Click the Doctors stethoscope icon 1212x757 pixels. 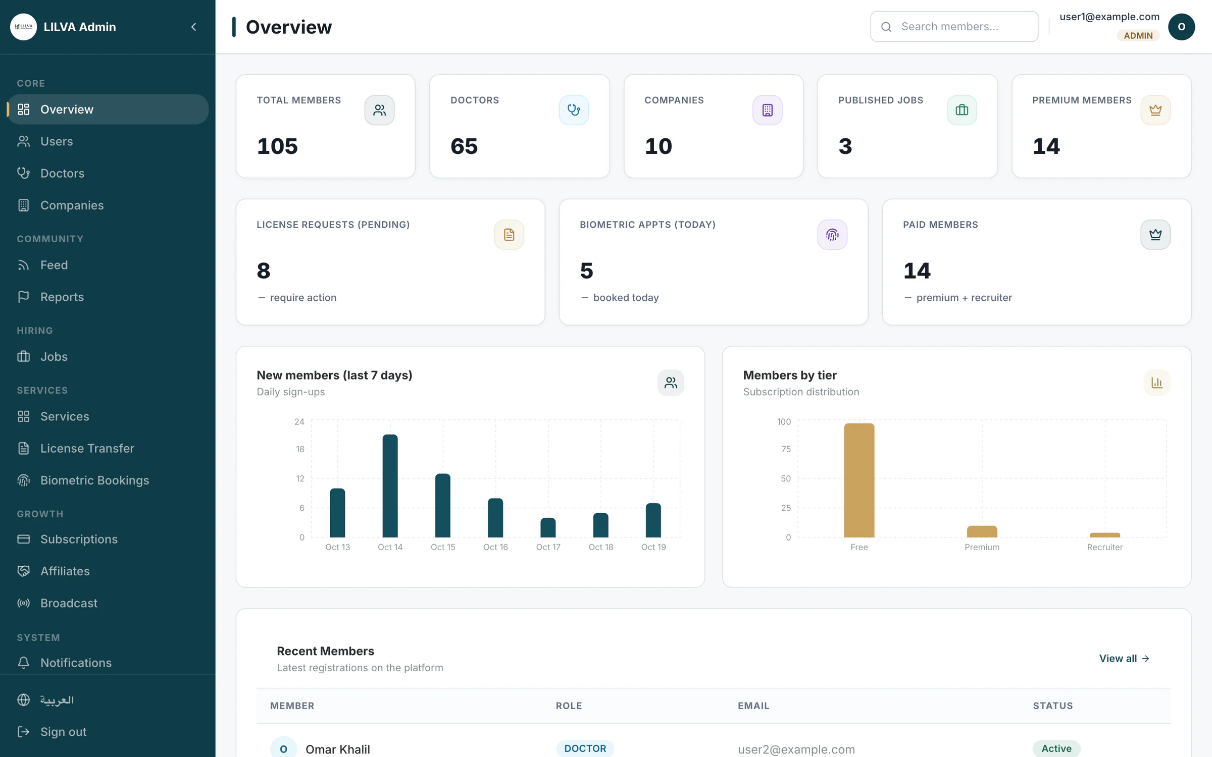pos(574,110)
